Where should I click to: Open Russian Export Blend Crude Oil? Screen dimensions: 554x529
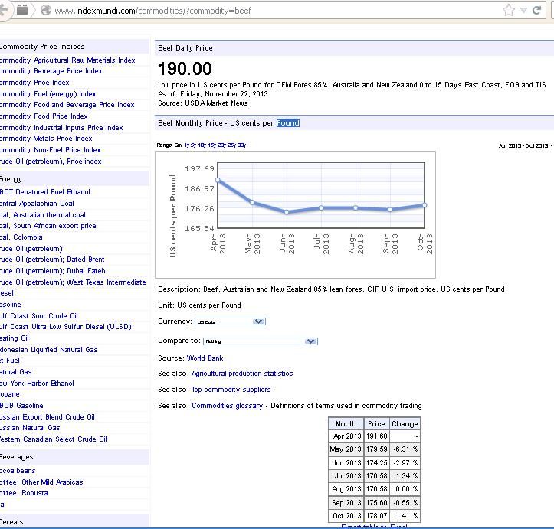(x=48, y=416)
